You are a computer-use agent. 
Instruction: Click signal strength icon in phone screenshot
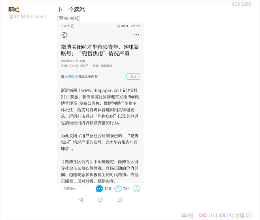pyautogui.click(x=64, y=26)
